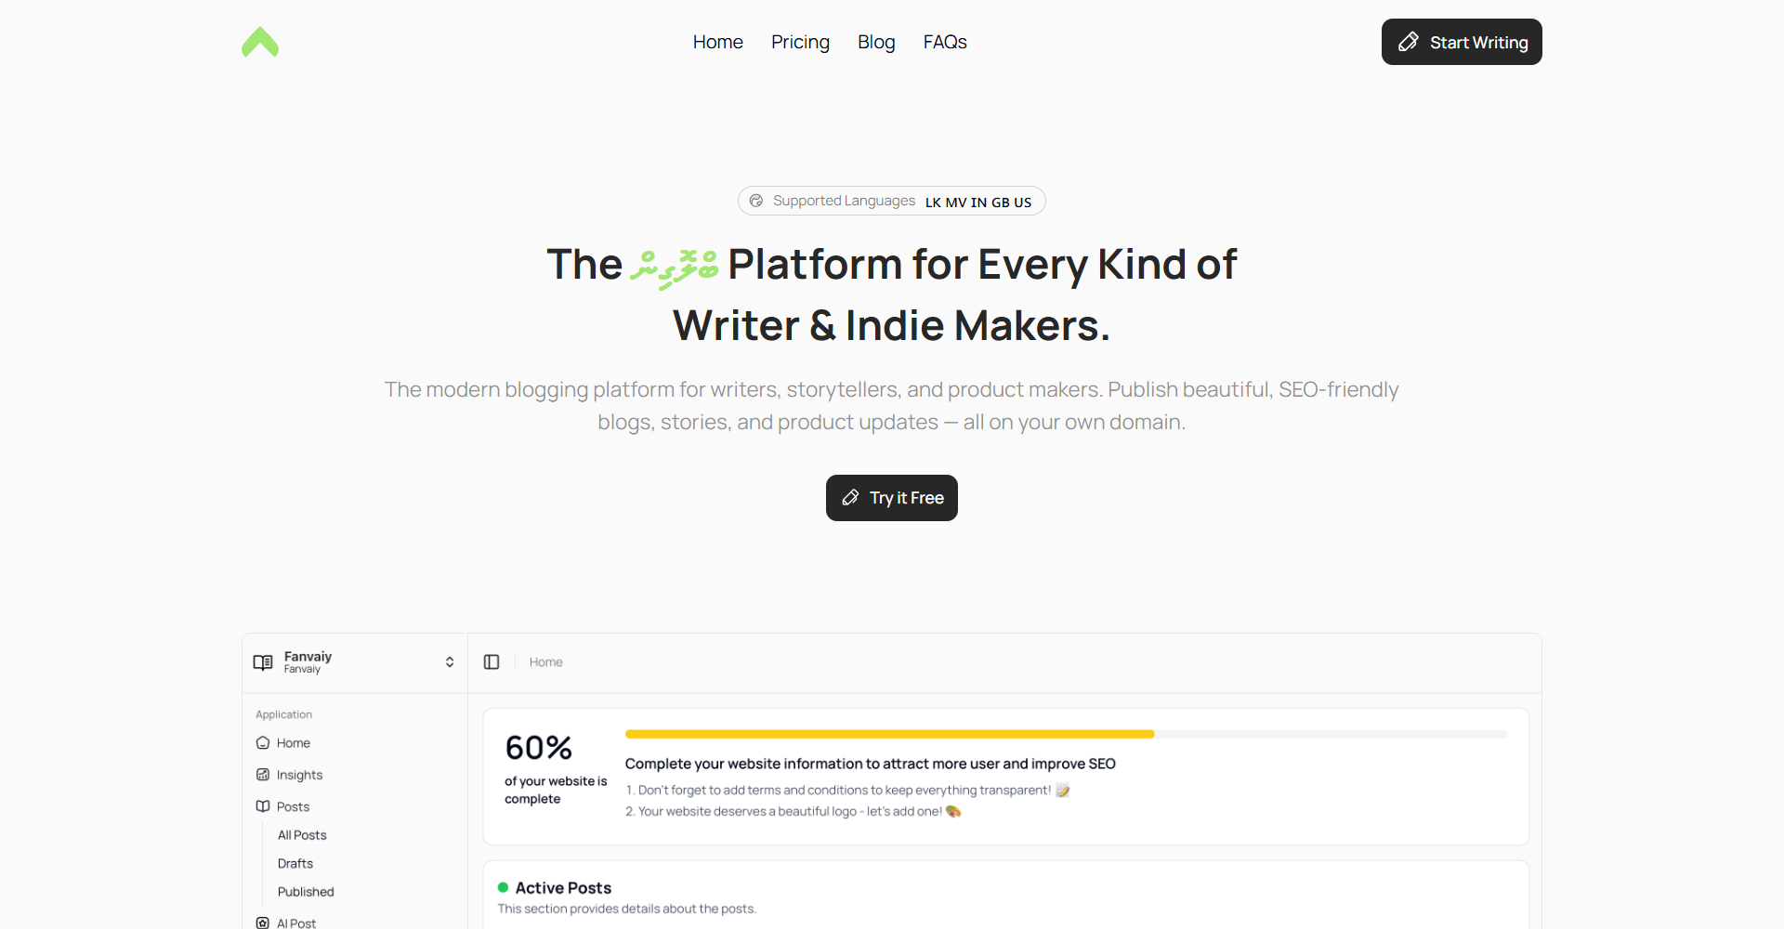Click the pen icon in Start Writing
The image size is (1784, 929).
point(1408,42)
